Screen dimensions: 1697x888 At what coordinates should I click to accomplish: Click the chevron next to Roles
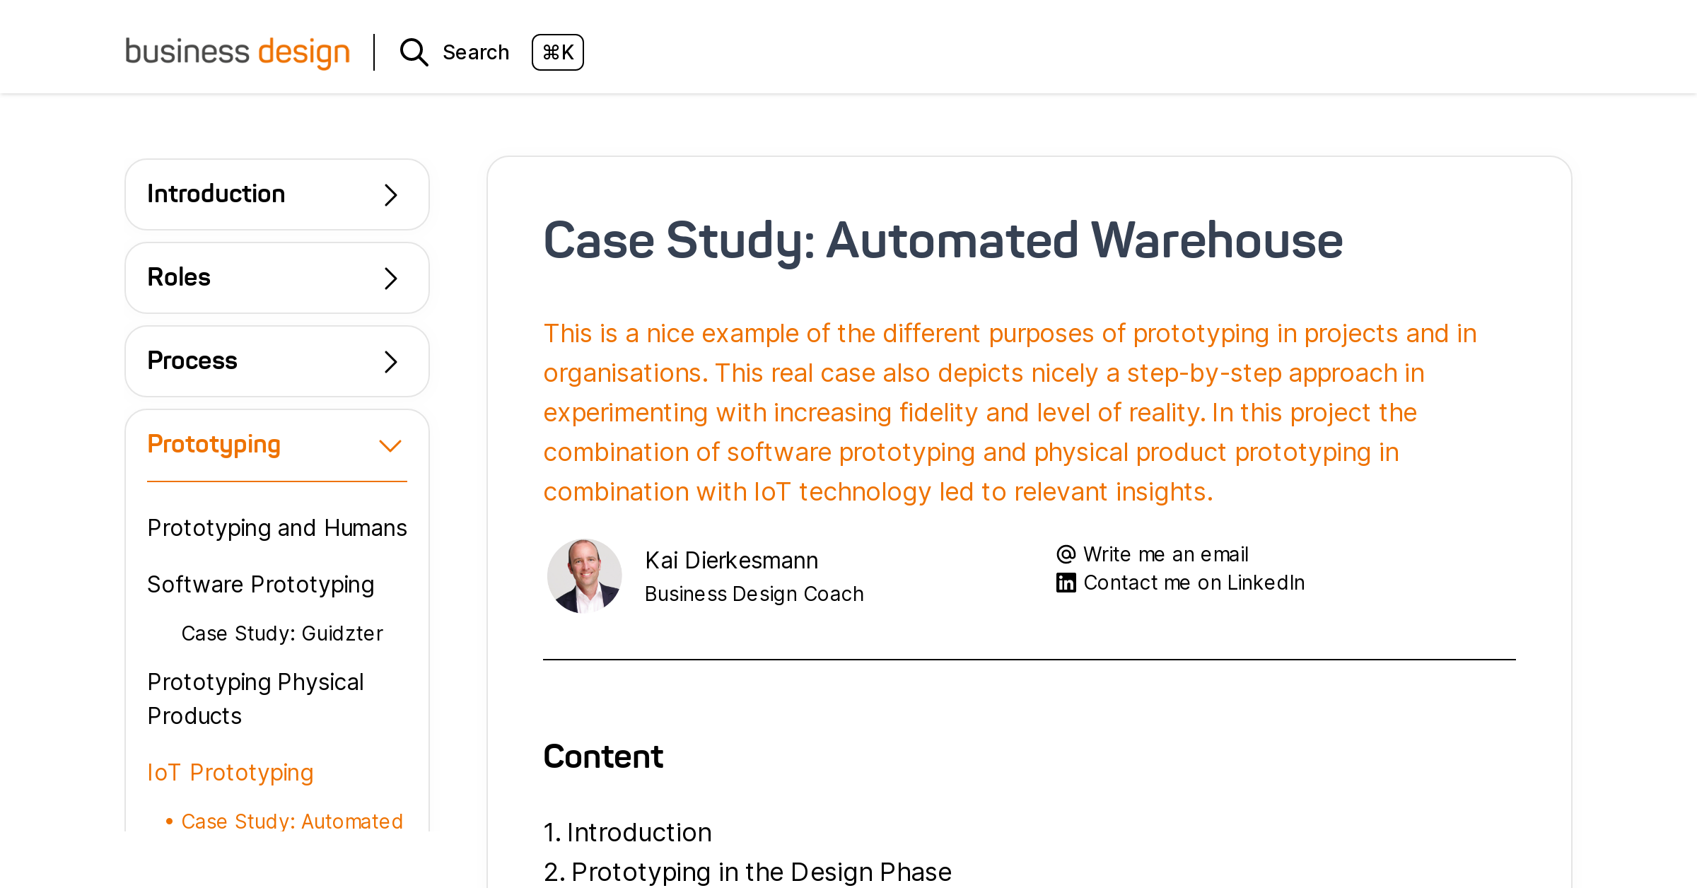click(x=390, y=278)
